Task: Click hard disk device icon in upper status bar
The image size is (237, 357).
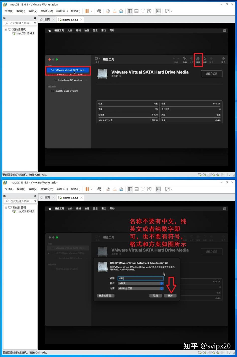Action: [200, 175]
